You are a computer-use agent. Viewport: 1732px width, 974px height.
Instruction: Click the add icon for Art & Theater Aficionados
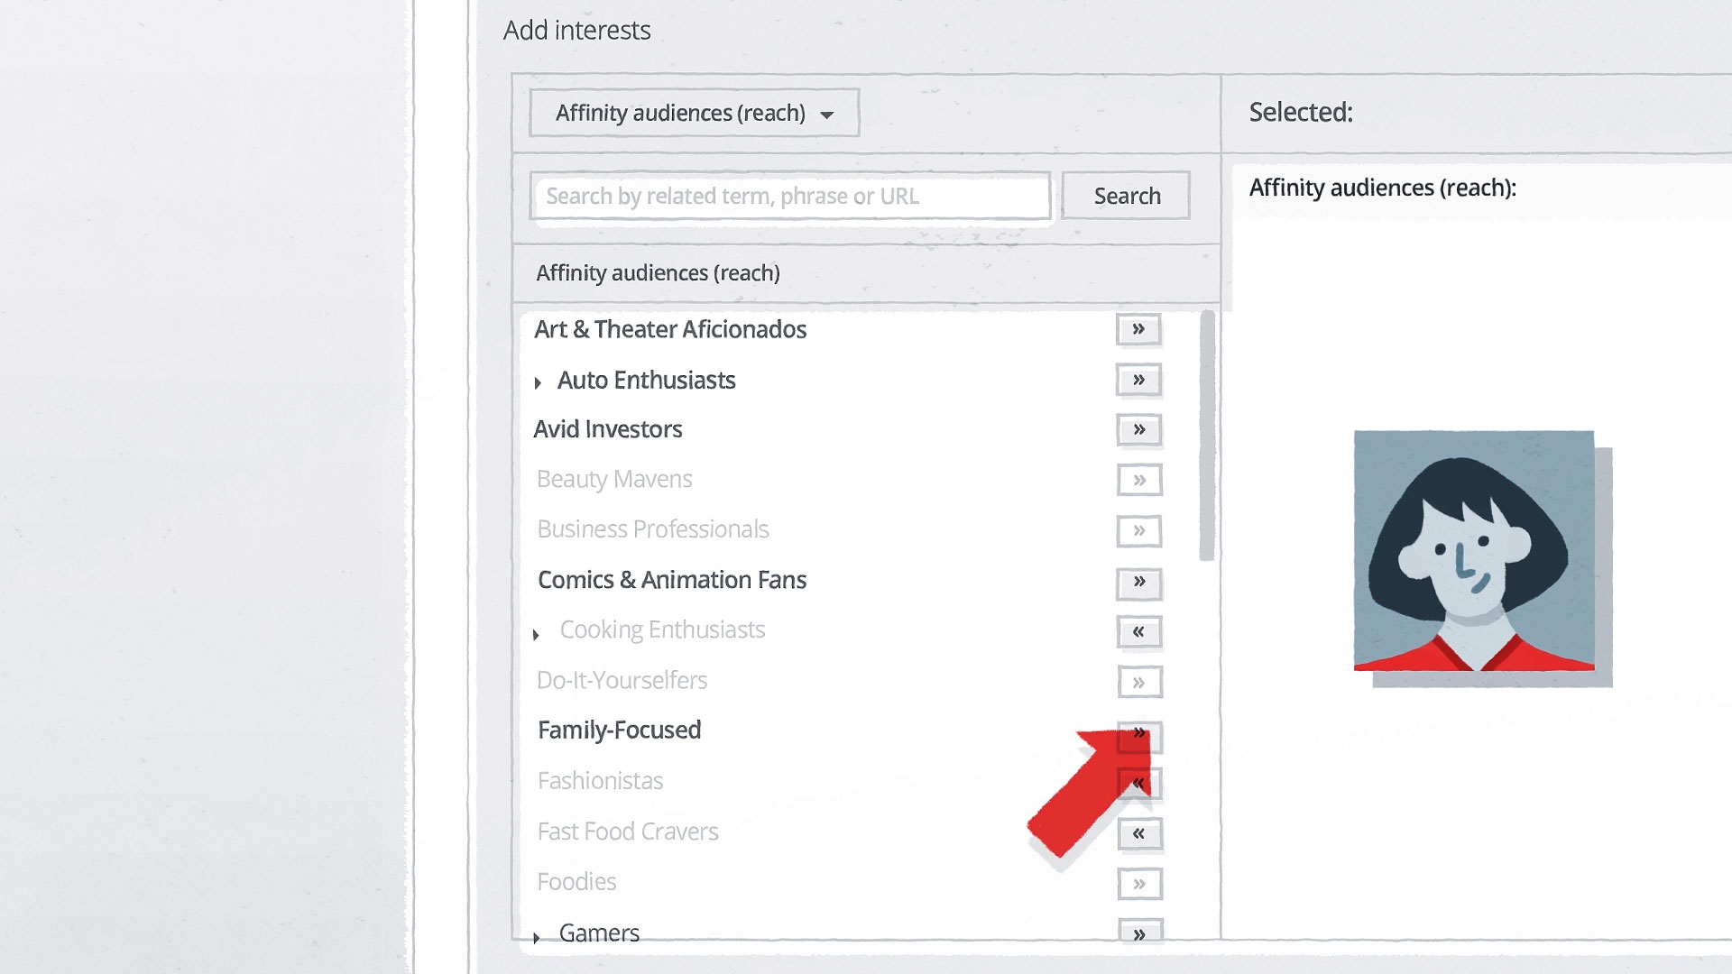[x=1138, y=328]
